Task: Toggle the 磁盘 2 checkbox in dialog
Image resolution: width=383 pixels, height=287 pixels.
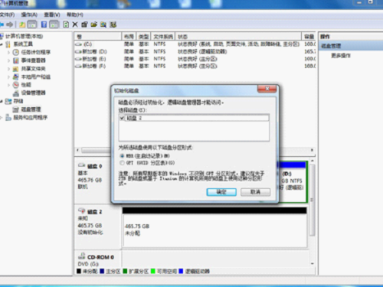Action: point(122,118)
